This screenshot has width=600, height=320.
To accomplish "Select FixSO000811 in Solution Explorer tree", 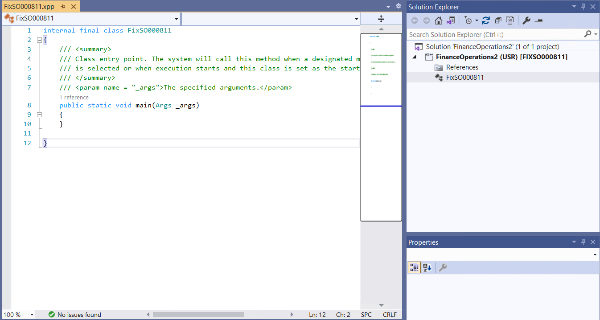I will (x=465, y=77).
